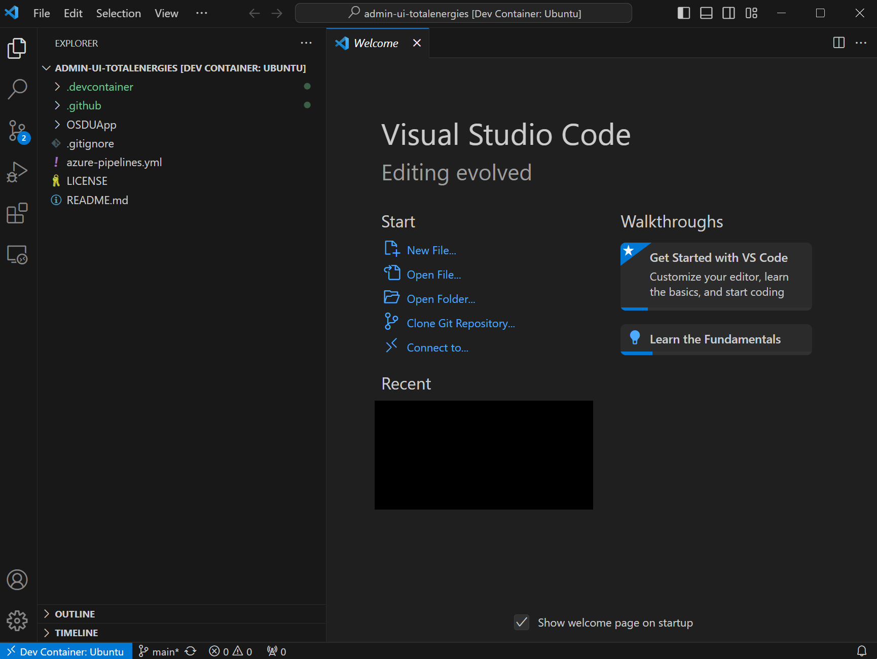Click the notifications bell in status bar
The height and width of the screenshot is (659, 877).
click(863, 651)
